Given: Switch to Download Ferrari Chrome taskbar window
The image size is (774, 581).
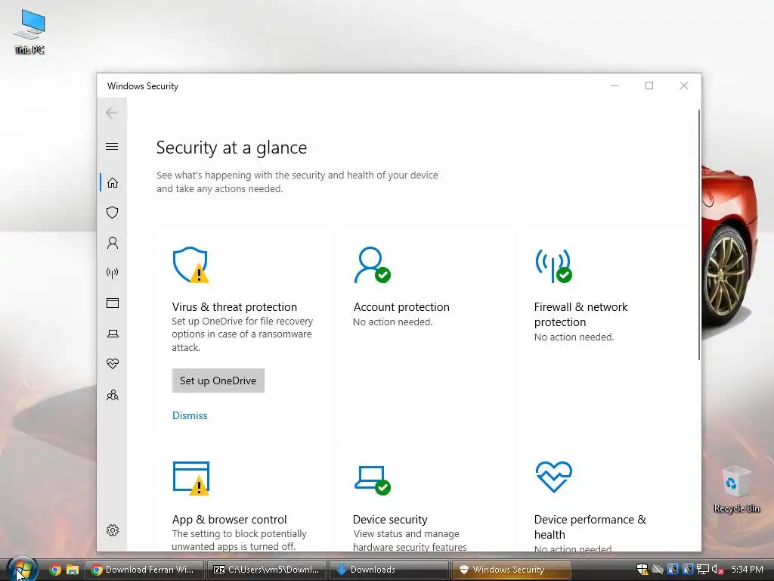Looking at the screenshot, I should (144, 570).
